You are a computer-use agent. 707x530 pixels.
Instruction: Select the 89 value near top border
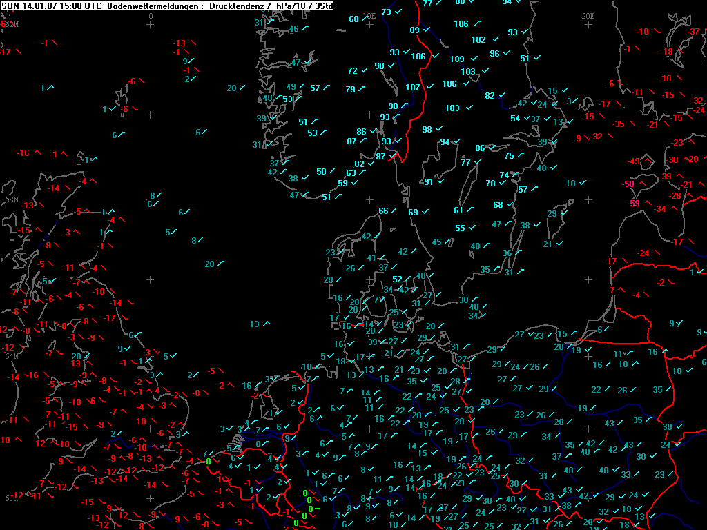pos(414,30)
